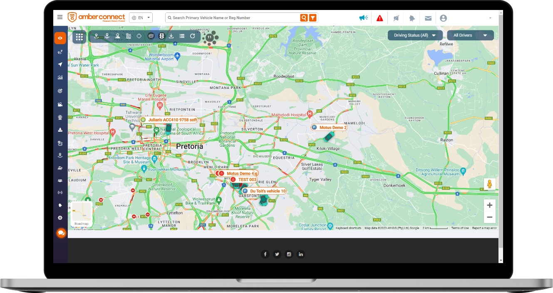Open the hamburger menu in the header
This screenshot has width=553, height=293.
[60, 17]
